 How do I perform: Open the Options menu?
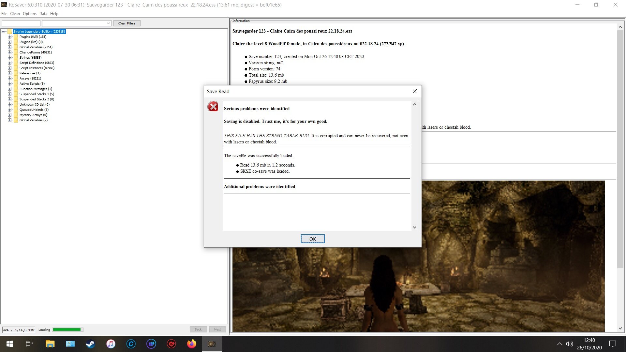[30, 14]
